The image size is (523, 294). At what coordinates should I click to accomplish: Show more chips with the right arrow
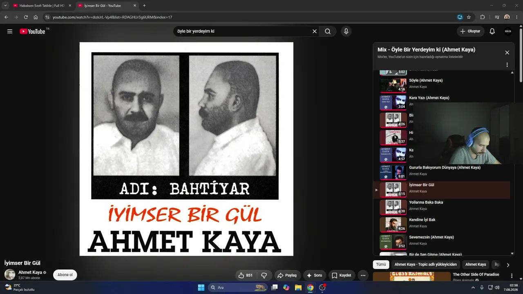click(508, 265)
